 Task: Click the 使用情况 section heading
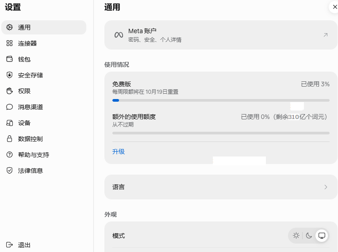click(x=117, y=65)
